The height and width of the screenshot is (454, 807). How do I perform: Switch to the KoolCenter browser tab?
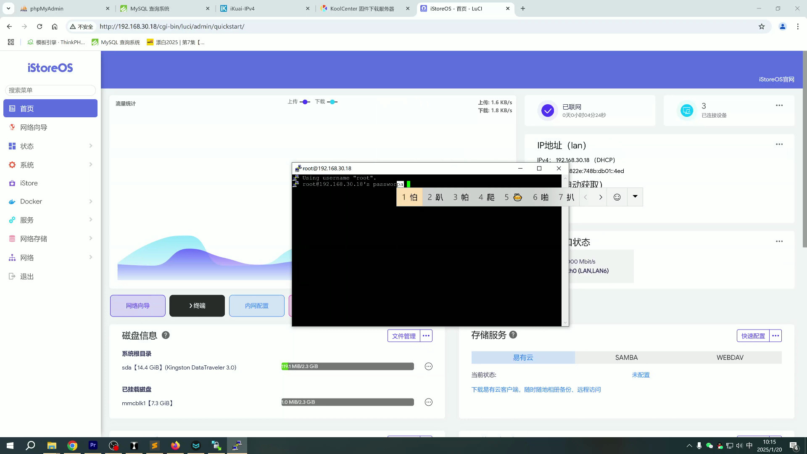point(365,8)
